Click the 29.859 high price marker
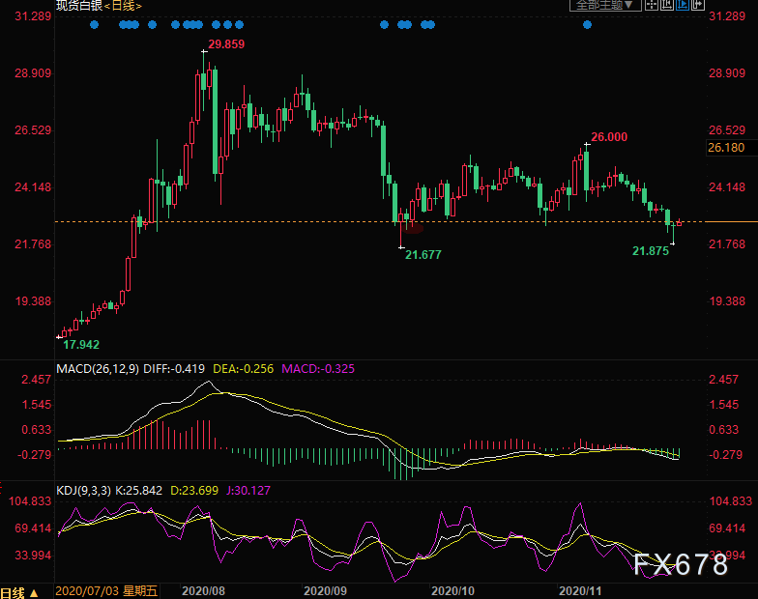Screen dimensions: 758x599 226,44
